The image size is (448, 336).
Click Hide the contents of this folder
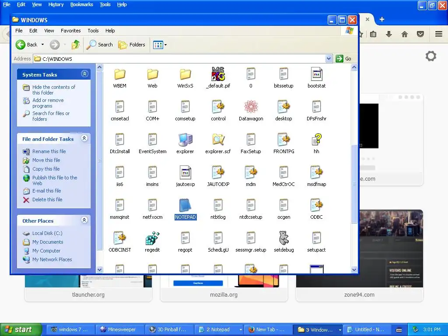click(53, 90)
